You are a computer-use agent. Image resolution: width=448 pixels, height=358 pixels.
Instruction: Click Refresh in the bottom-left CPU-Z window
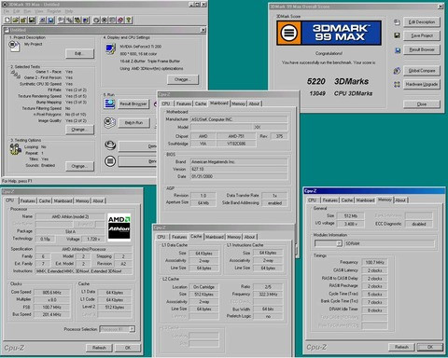pos(99,348)
